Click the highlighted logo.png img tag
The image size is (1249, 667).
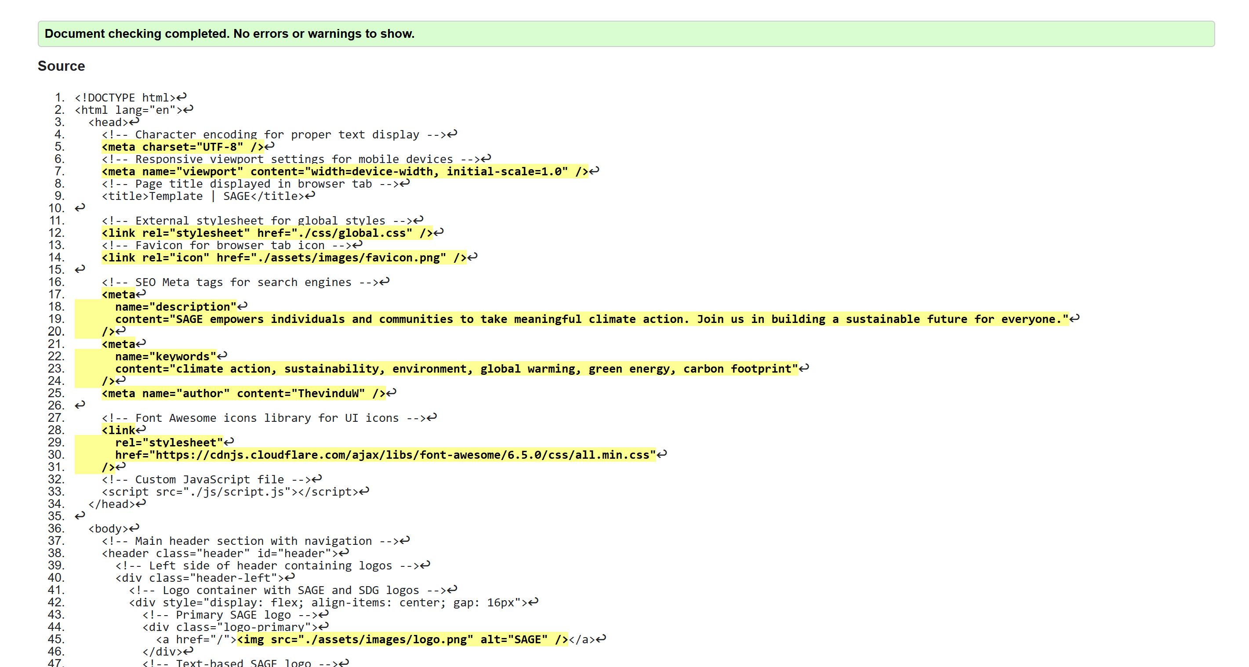coord(400,639)
